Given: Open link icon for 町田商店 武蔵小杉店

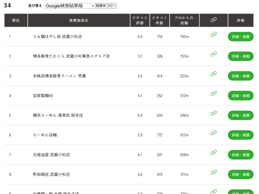Looking at the screenshot, I should [213, 172].
